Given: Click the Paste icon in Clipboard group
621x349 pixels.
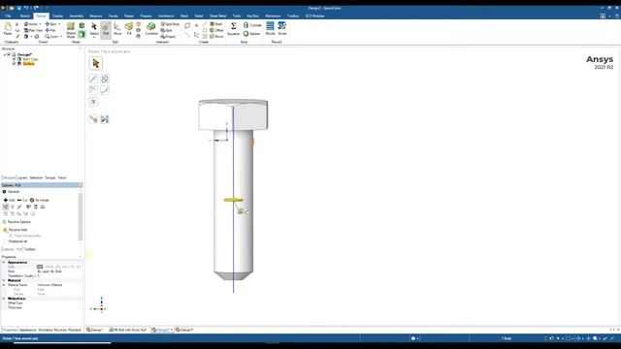Looking at the screenshot, I should [8, 27].
